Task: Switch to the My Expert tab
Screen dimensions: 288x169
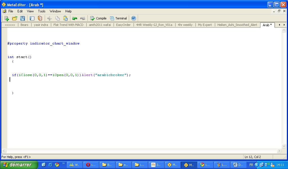Action: click(x=205, y=25)
